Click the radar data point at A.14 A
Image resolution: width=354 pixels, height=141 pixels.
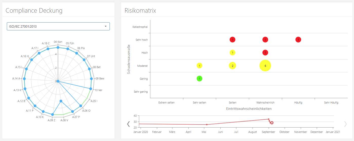pos(24,79)
